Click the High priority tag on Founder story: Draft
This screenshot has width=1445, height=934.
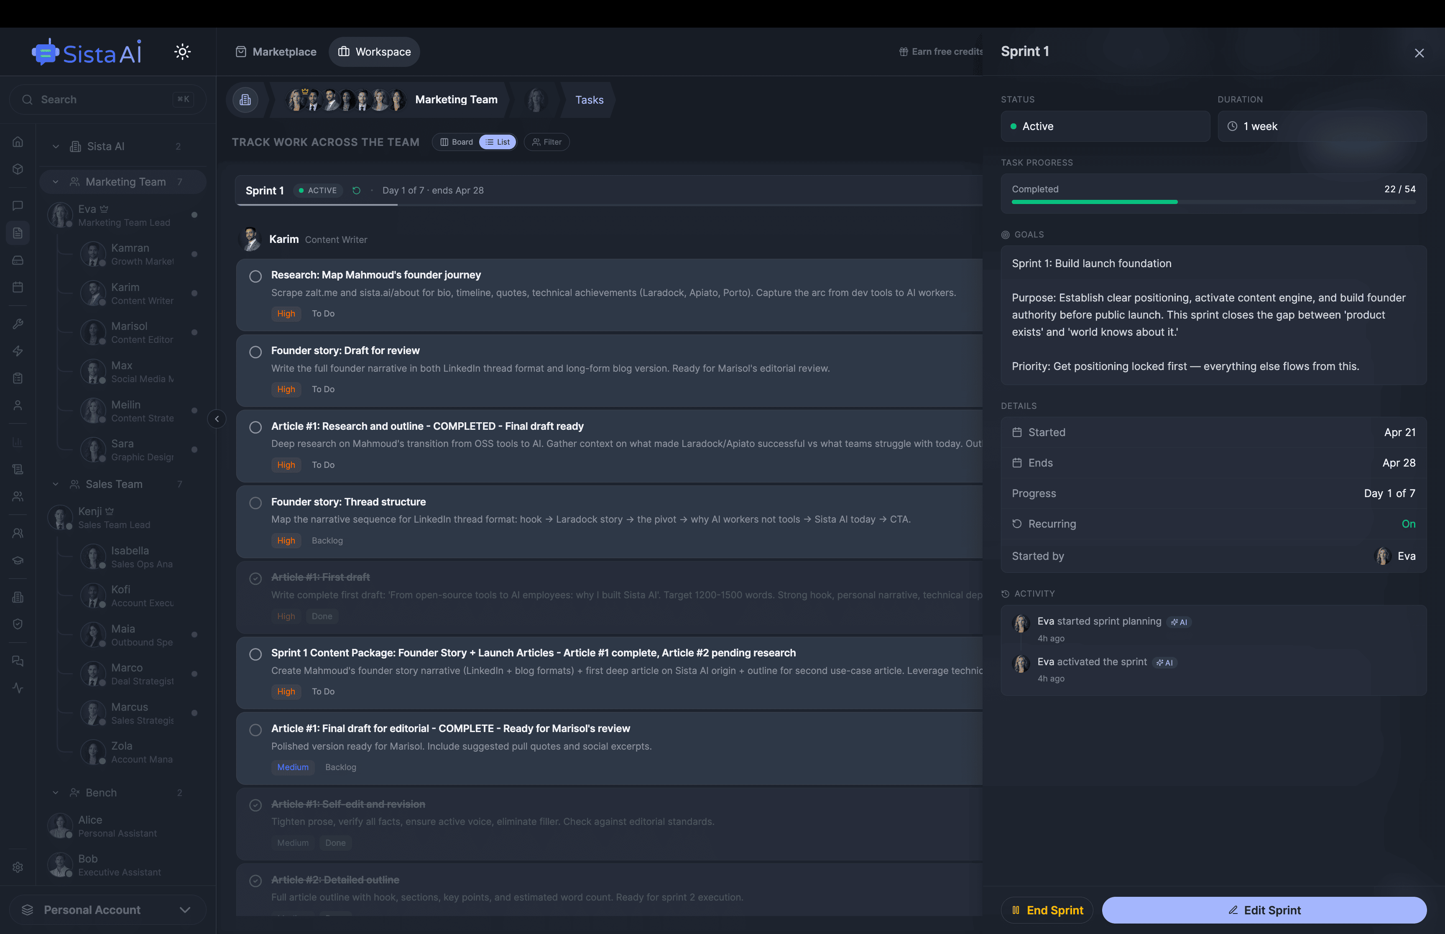tap(286, 389)
